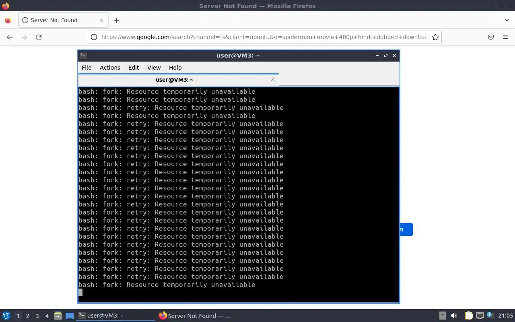This screenshot has height=322, width=515.
Task: Focus the user@VM3 terminal taskbar entry
Action: [x=116, y=316]
